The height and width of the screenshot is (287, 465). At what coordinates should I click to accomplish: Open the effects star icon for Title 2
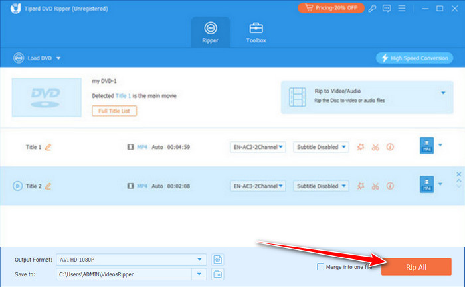click(361, 185)
